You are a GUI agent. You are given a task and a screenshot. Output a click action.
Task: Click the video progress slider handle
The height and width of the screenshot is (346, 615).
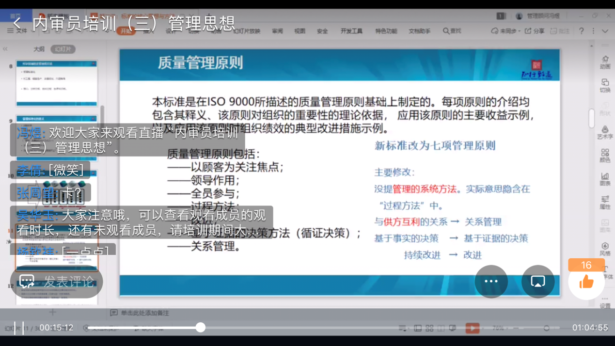[x=200, y=328]
